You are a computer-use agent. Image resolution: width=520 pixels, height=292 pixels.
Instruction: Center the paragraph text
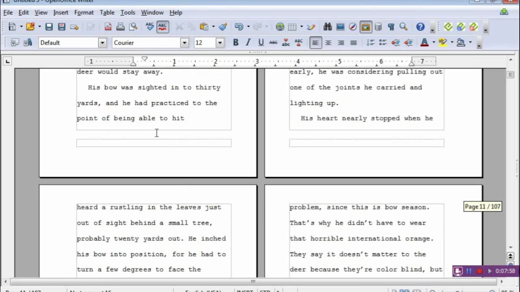click(x=328, y=43)
